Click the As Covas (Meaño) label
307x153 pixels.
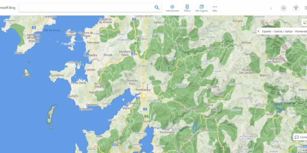(x=100, y=85)
